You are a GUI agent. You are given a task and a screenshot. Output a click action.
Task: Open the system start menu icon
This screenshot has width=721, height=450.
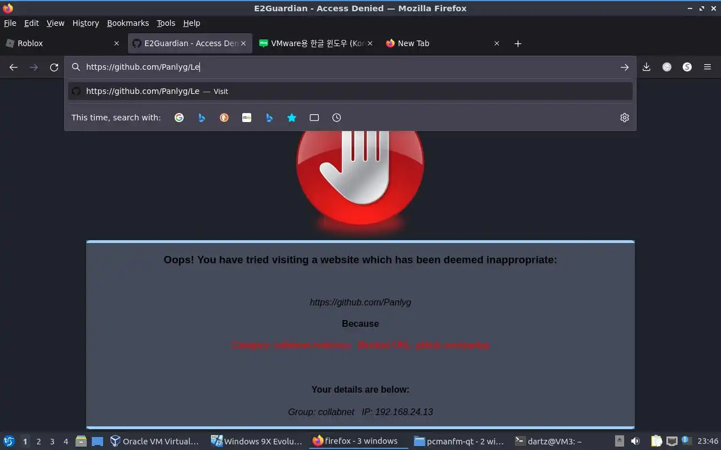pos(9,442)
